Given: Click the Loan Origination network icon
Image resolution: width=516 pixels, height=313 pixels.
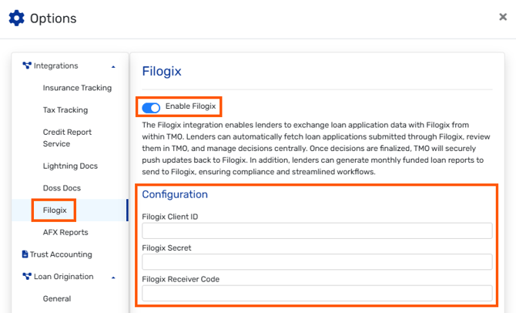Looking at the screenshot, I should pyautogui.click(x=27, y=276).
